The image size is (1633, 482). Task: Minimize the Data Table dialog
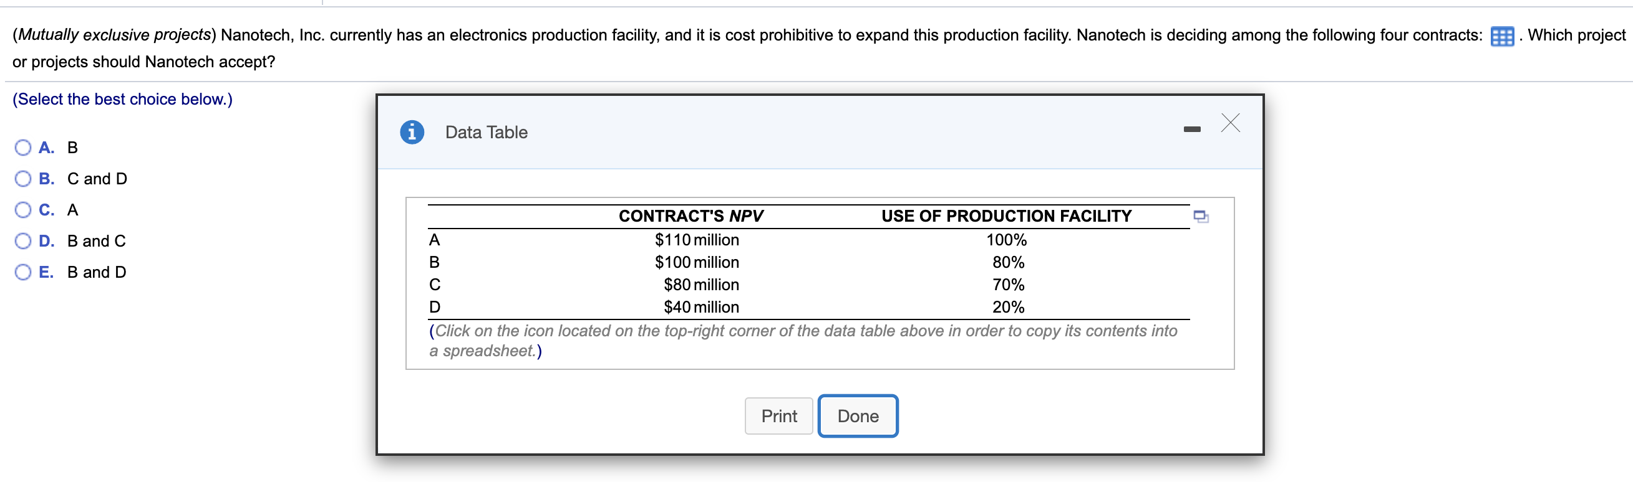pyautogui.click(x=1191, y=129)
